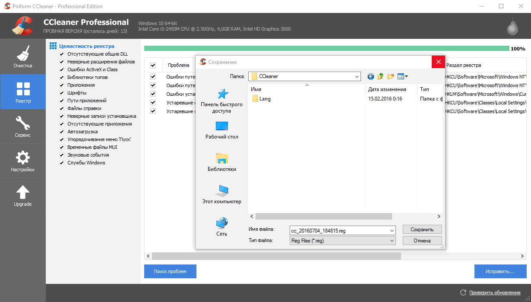
Task: Click the Исправить... button
Action: pos(500,271)
